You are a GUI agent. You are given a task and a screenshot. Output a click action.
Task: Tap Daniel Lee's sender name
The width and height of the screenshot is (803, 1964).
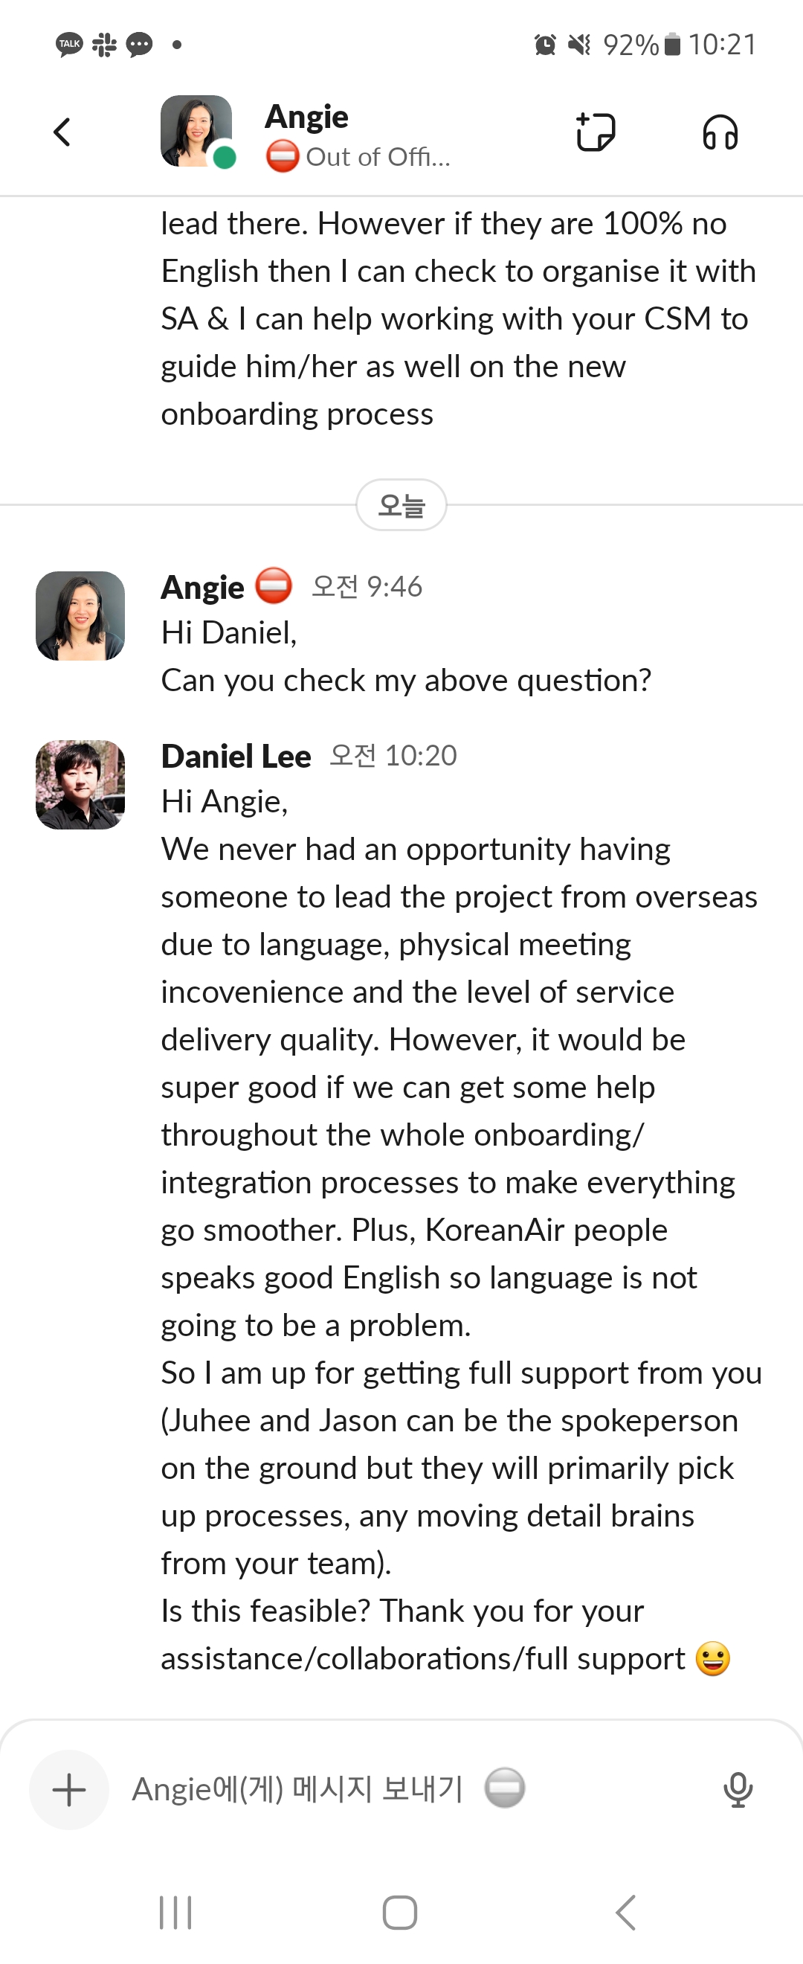click(x=236, y=756)
